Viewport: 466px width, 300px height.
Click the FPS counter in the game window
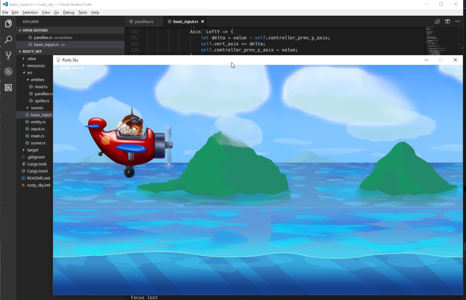72,68
